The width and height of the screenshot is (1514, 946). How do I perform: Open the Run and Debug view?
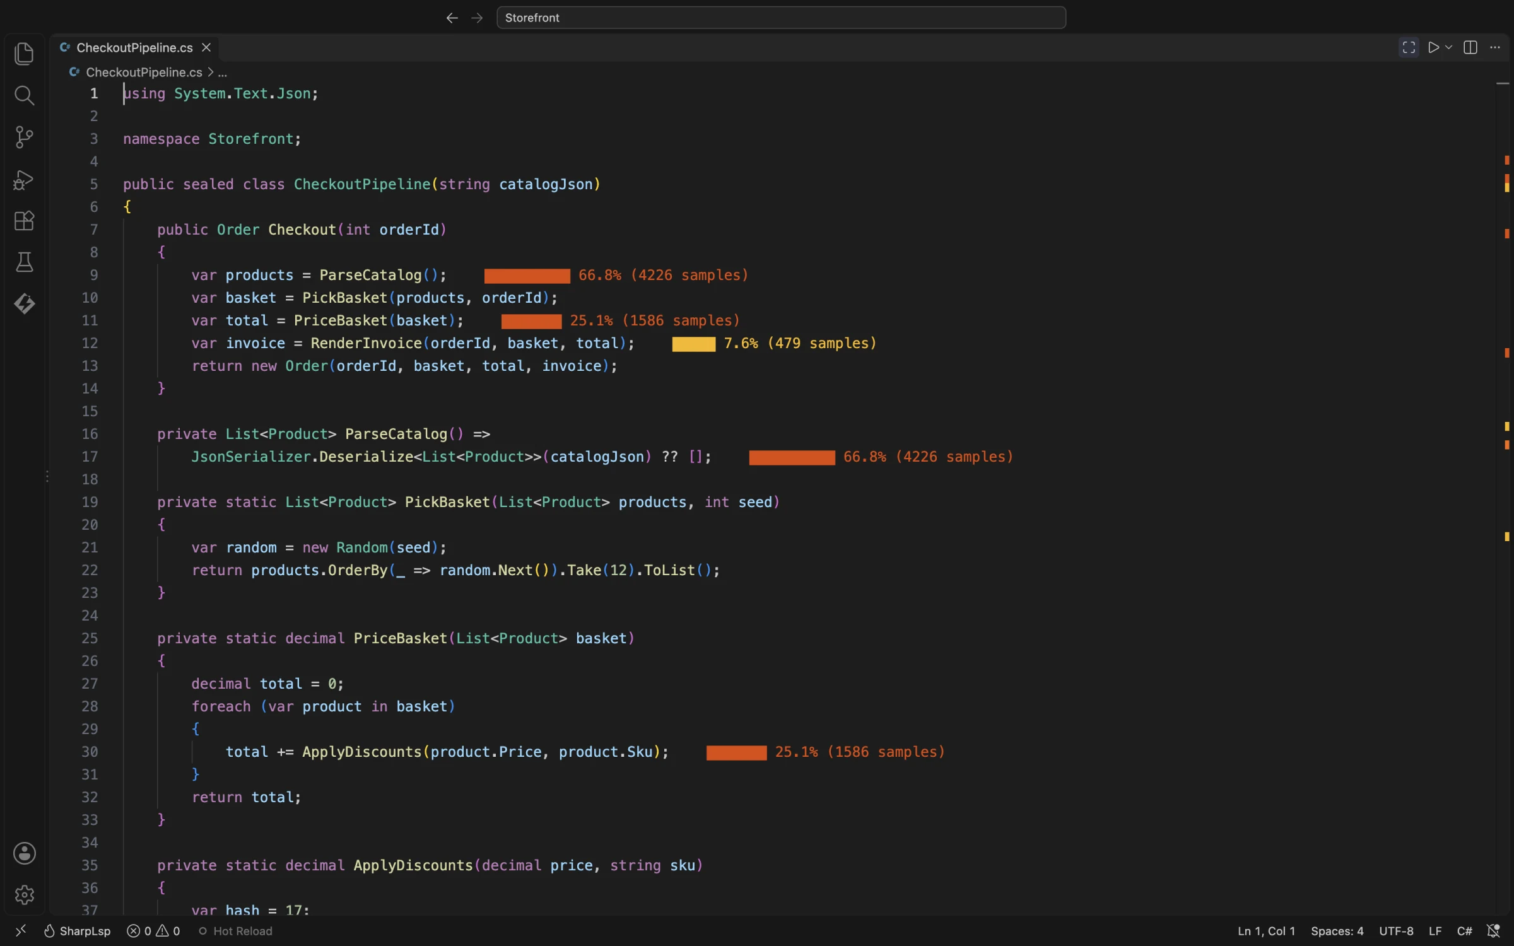24,179
